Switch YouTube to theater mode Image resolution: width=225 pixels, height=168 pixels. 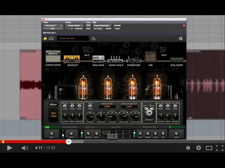pos(209,148)
